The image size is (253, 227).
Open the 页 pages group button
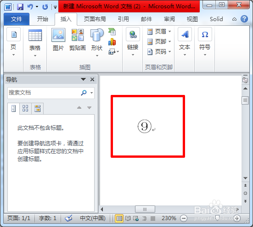tap(14, 42)
